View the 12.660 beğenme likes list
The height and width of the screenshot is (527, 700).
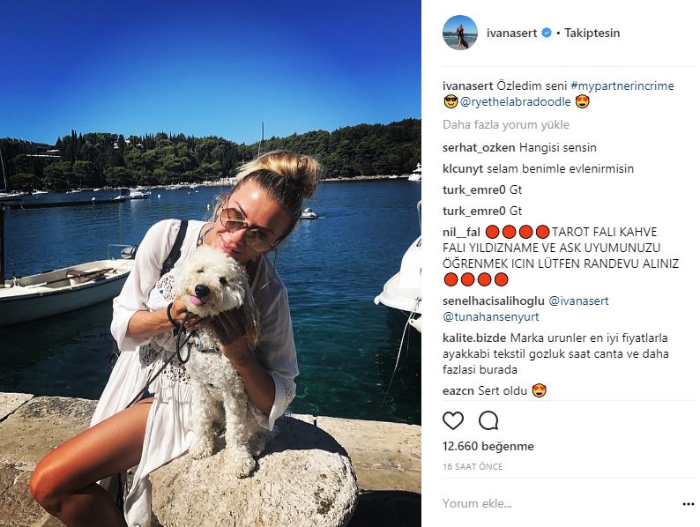[x=488, y=446]
